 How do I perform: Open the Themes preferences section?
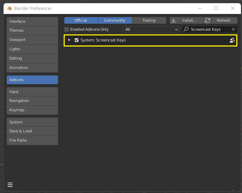click(x=32, y=30)
